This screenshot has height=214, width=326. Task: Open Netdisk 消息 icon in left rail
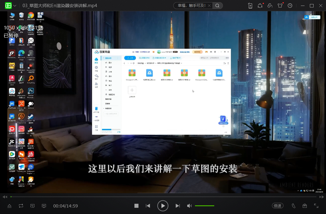pos(96,85)
